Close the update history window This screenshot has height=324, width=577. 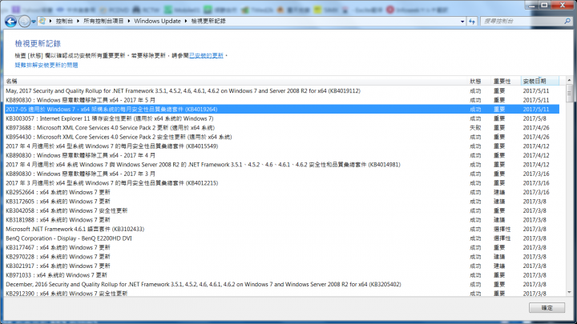pyautogui.click(x=563, y=5)
